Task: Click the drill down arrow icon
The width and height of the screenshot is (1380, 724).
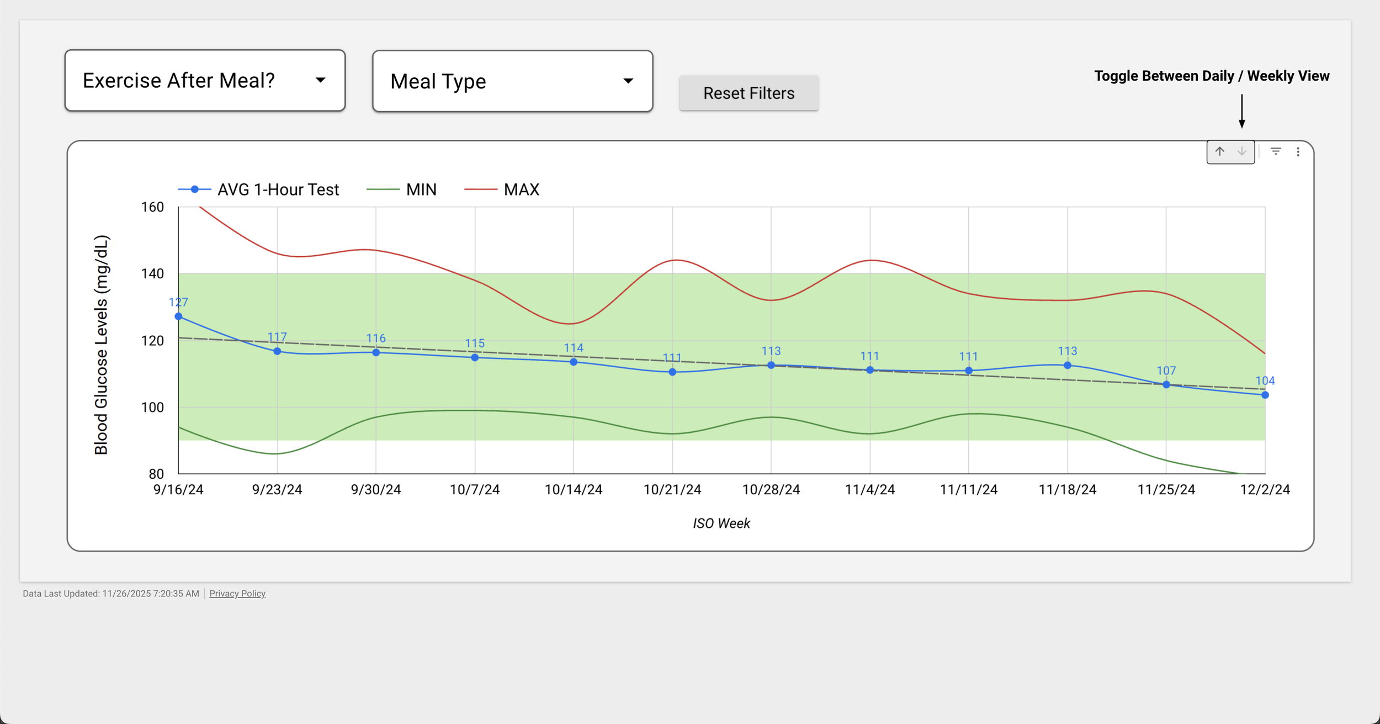Action: (x=1241, y=151)
